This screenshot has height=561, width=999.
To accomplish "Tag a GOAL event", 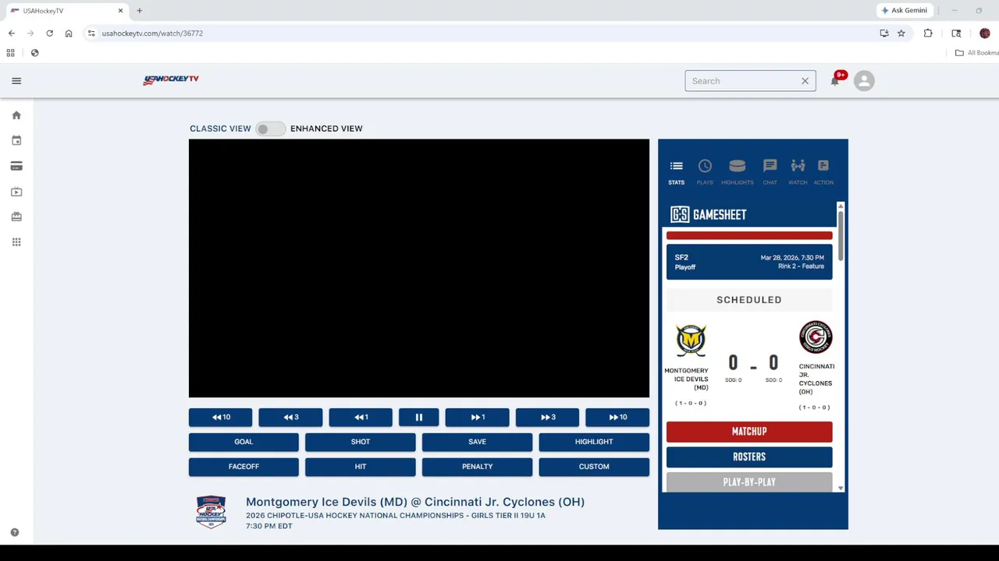I will point(244,442).
